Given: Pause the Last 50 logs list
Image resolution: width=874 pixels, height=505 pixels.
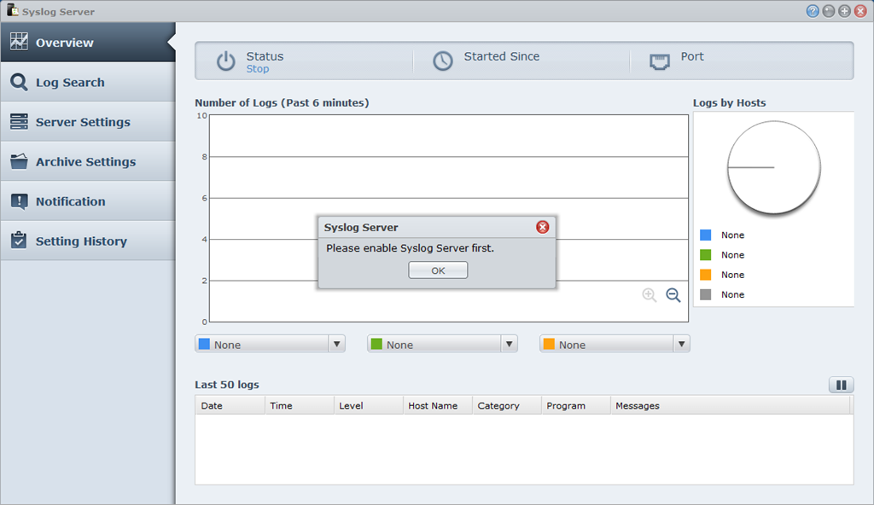Looking at the screenshot, I should (841, 386).
